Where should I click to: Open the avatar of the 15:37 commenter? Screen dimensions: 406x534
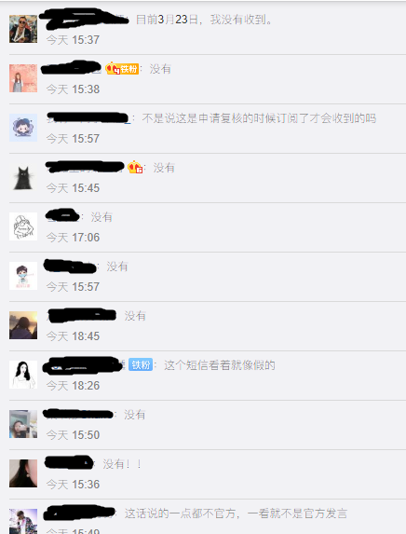pyautogui.click(x=23, y=29)
